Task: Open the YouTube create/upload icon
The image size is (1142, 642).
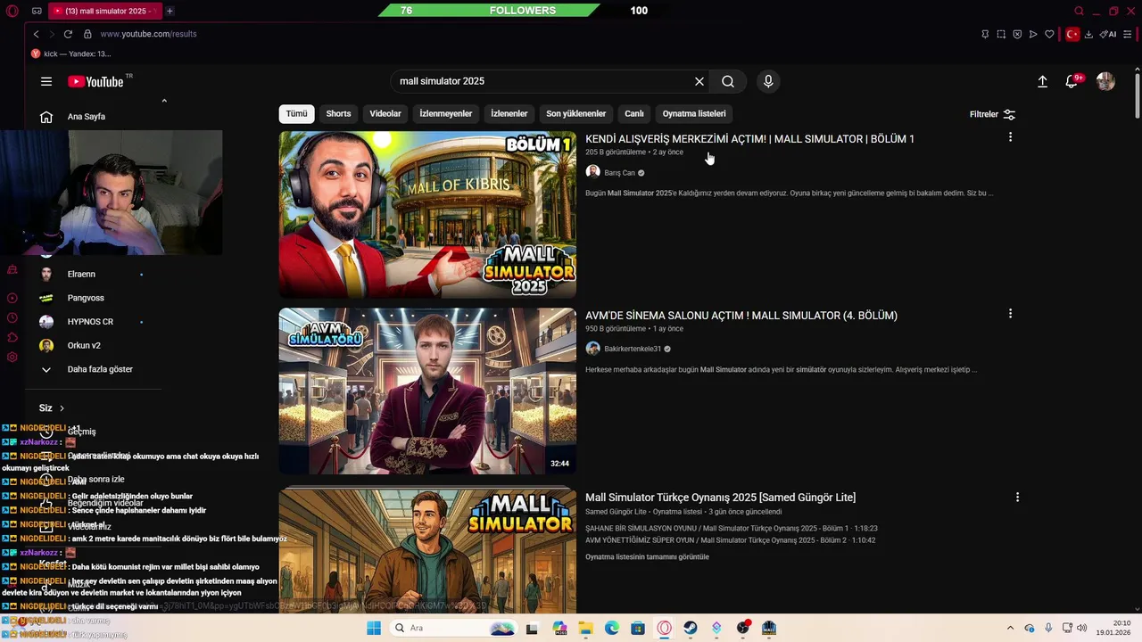Action: coord(1042,81)
